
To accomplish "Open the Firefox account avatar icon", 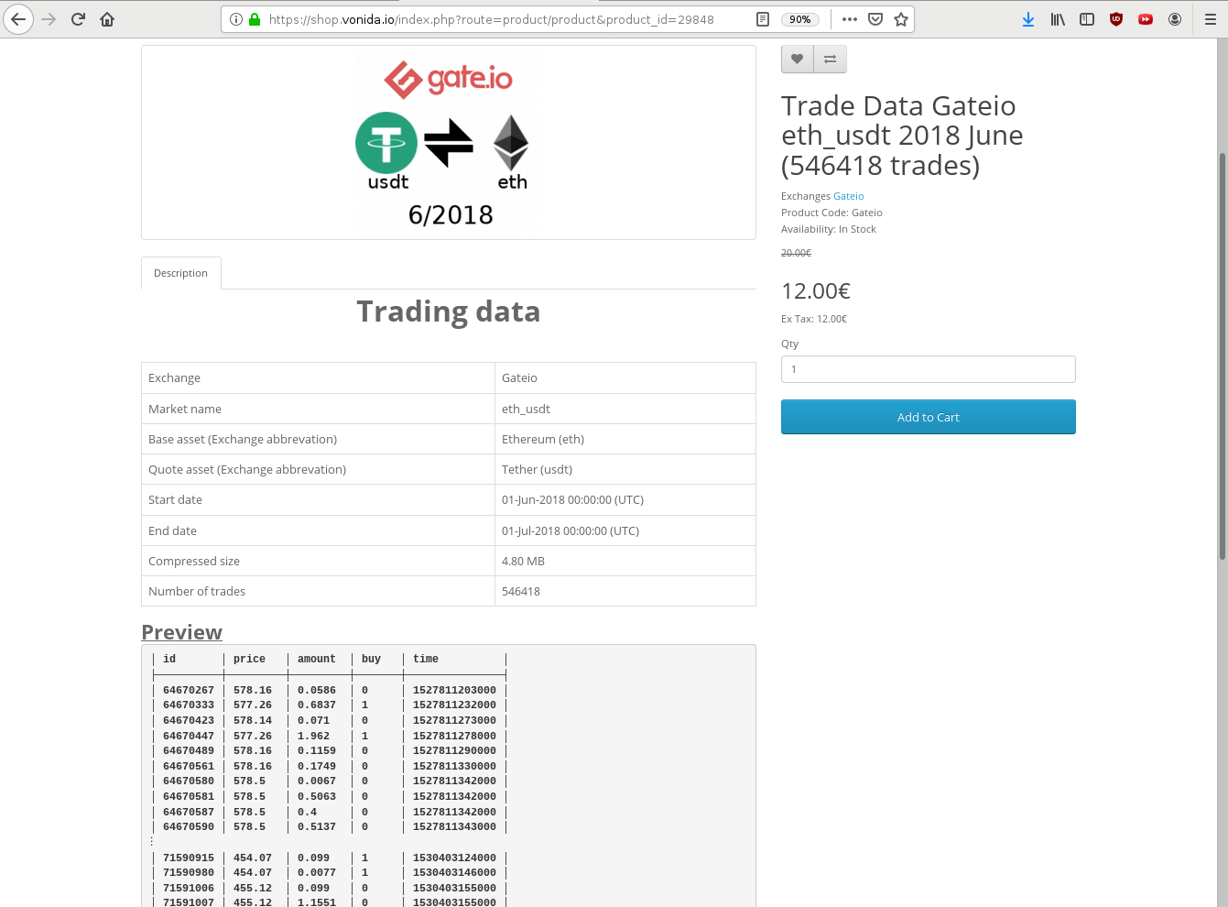I will pos(1175,19).
